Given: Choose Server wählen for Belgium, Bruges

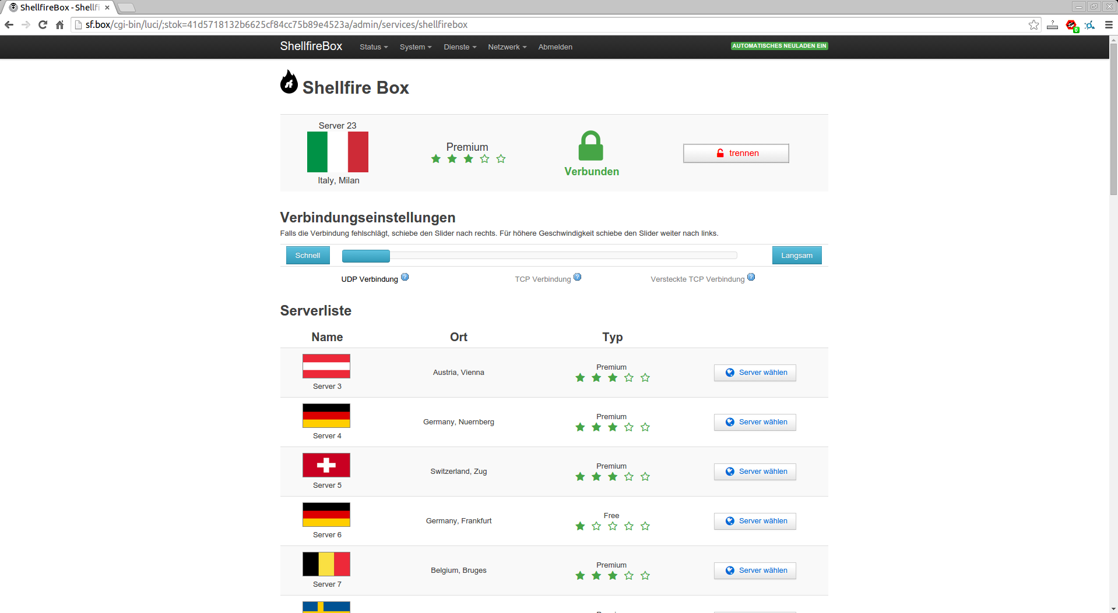Looking at the screenshot, I should coord(755,571).
